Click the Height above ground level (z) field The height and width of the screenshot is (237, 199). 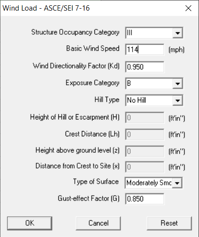click(x=145, y=151)
